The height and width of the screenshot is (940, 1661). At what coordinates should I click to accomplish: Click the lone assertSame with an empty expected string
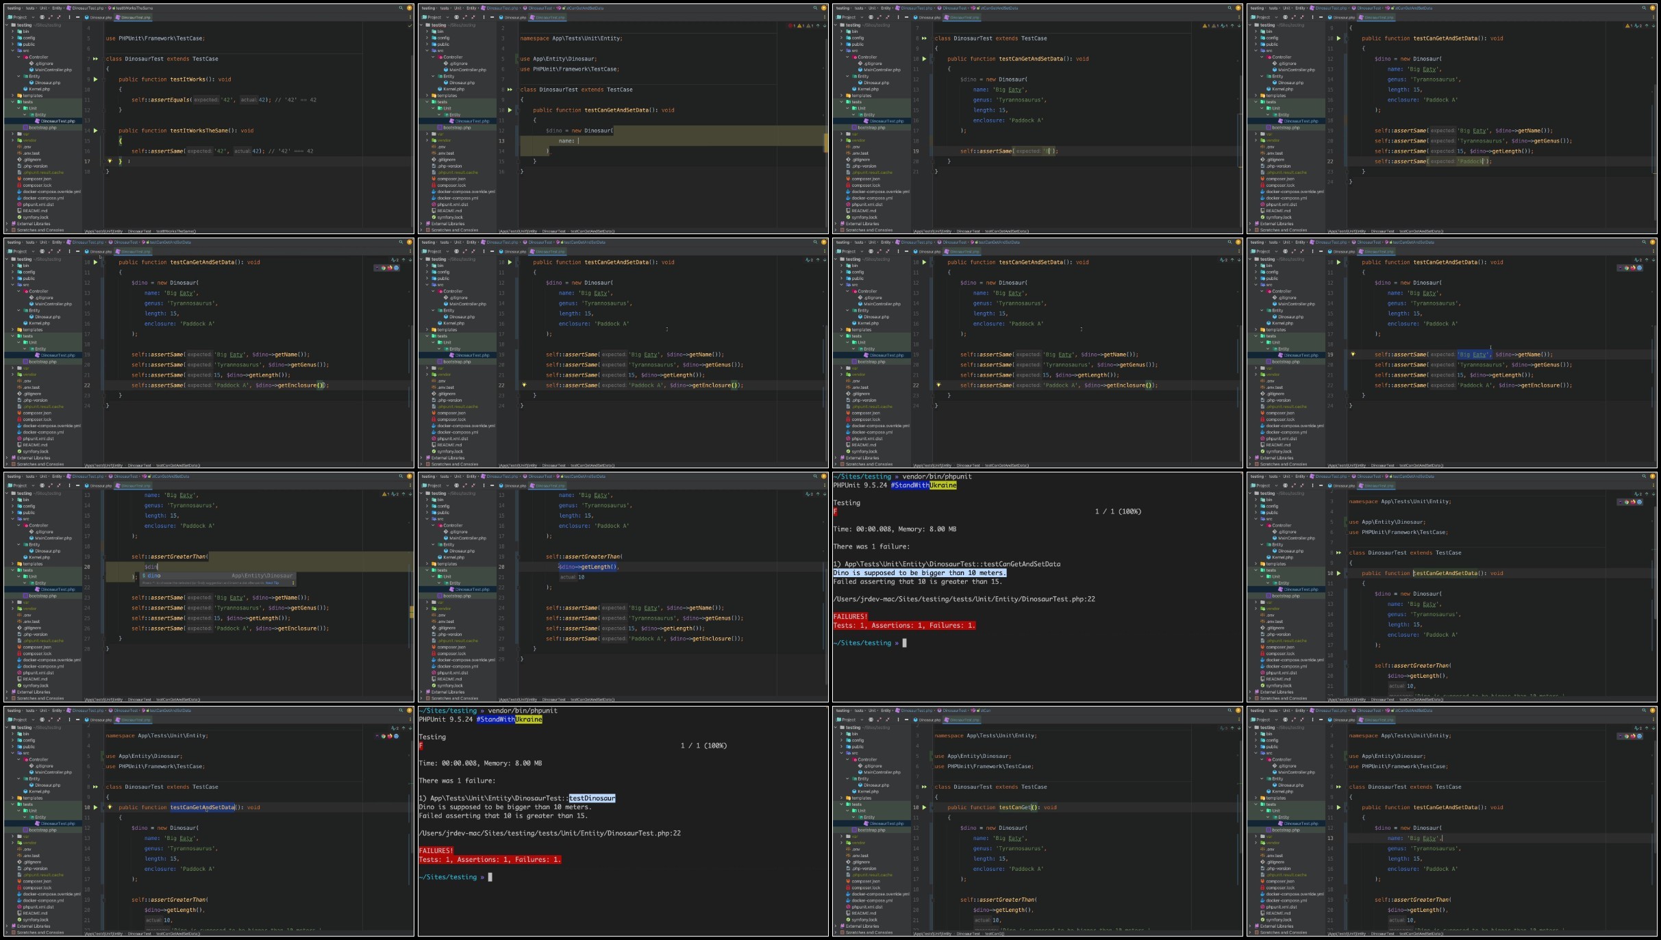tap(1009, 151)
